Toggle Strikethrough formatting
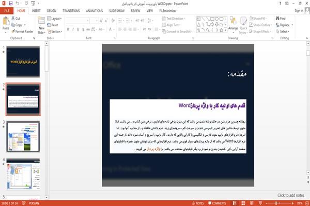310x206 pixels. click(88, 29)
